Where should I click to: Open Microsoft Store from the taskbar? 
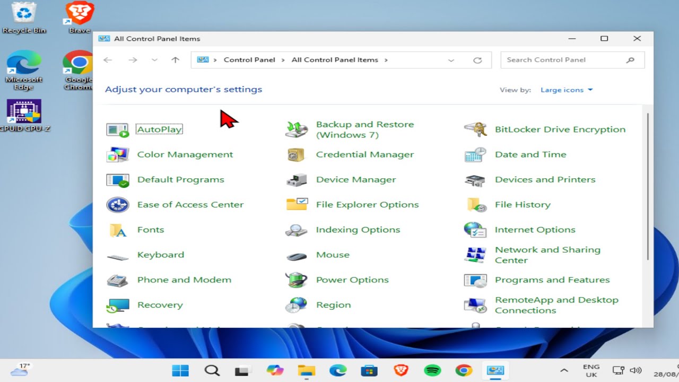pyautogui.click(x=369, y=370)
